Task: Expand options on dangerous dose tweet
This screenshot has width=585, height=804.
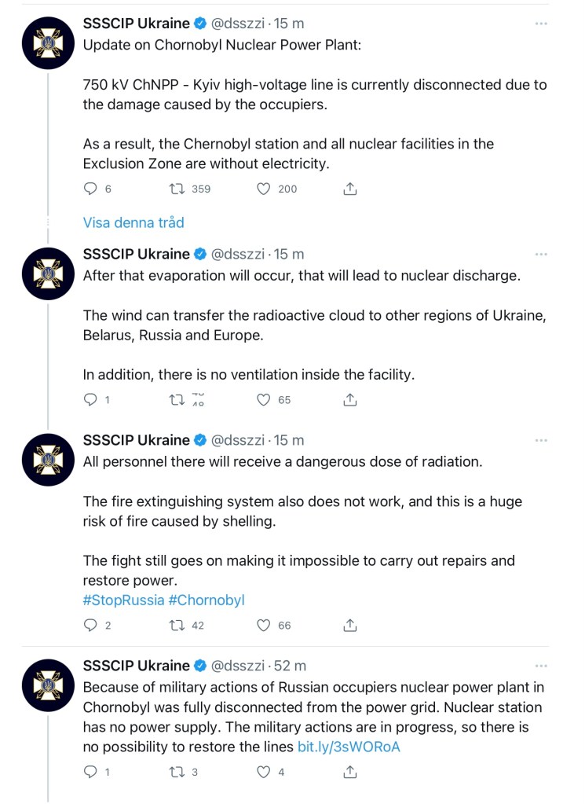Action: click(x=540, y=441)
